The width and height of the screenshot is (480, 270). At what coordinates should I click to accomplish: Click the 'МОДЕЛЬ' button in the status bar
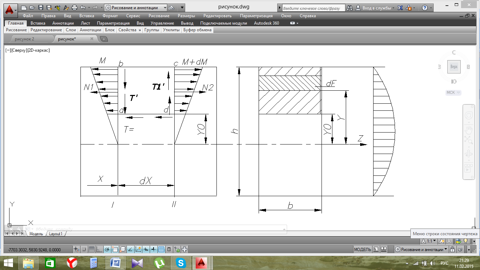(362, 250)
